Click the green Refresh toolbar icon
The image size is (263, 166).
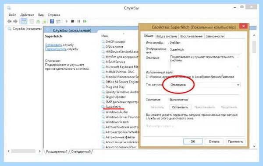[38, 21]
